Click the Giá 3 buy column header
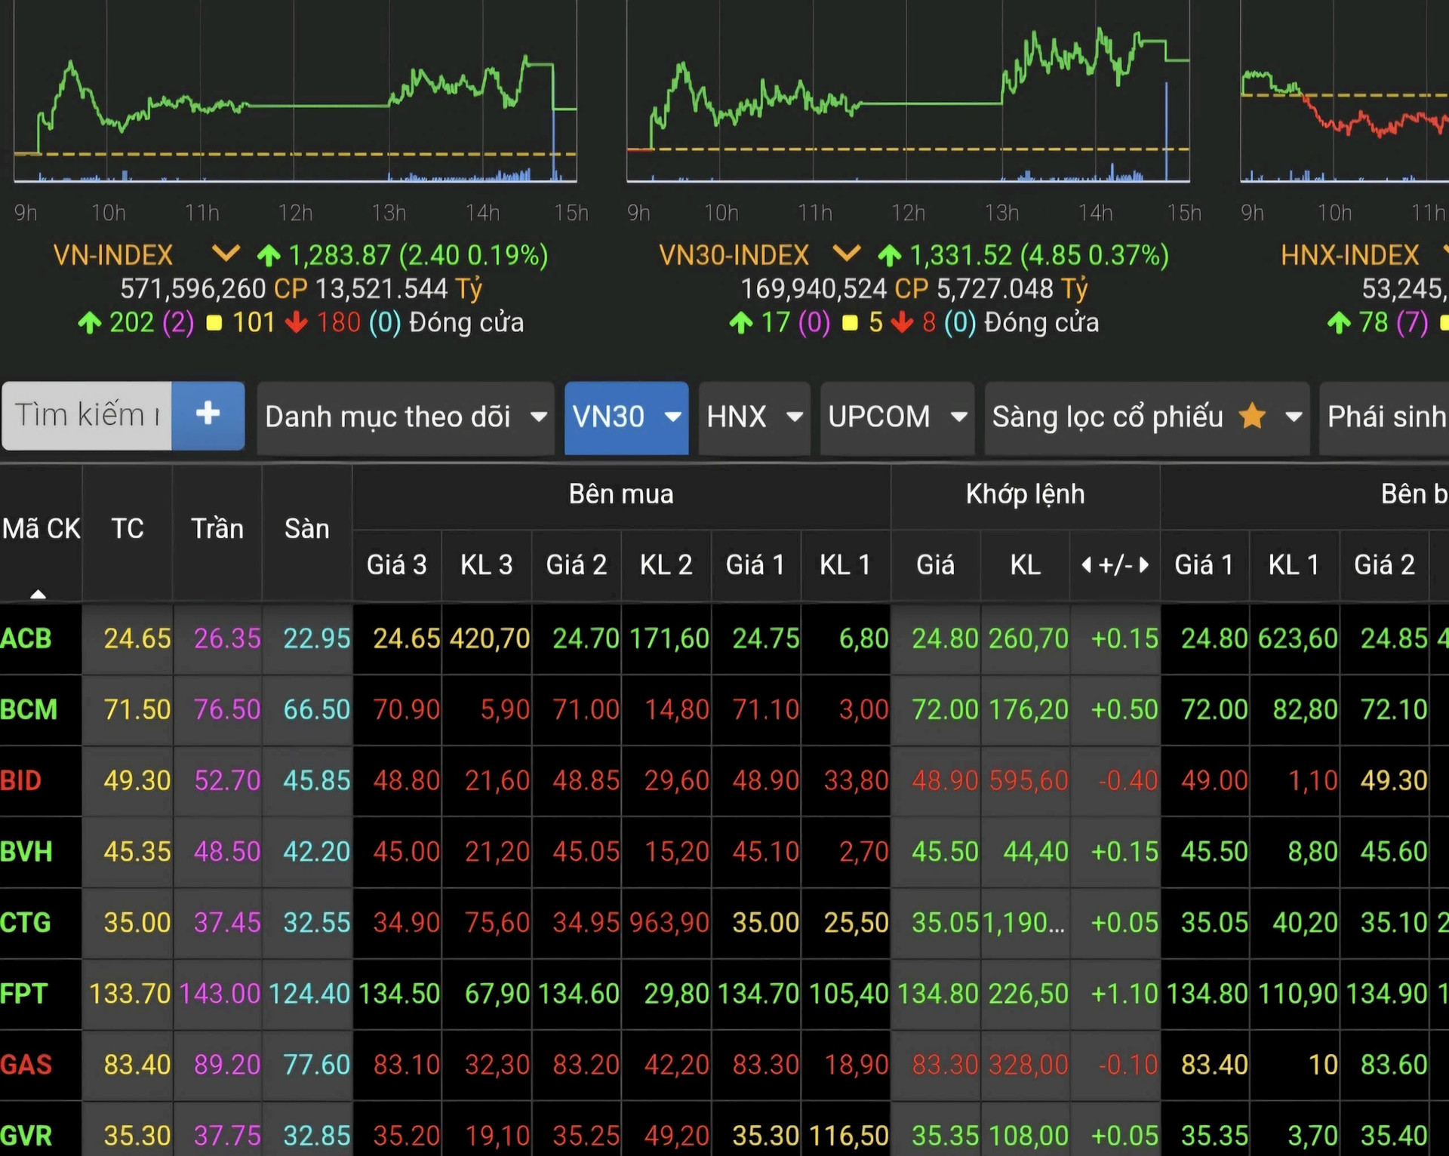Viewport: 1449px width, 1156px height. (x=397, y=564)
